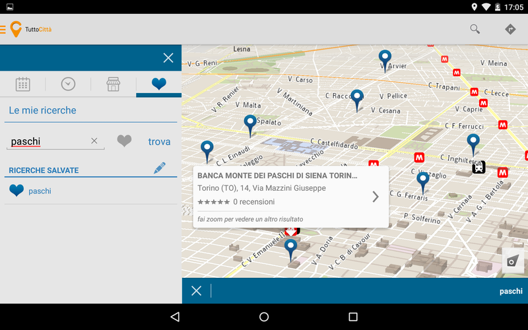Close the bottom 'paschi' results bar

196,290
